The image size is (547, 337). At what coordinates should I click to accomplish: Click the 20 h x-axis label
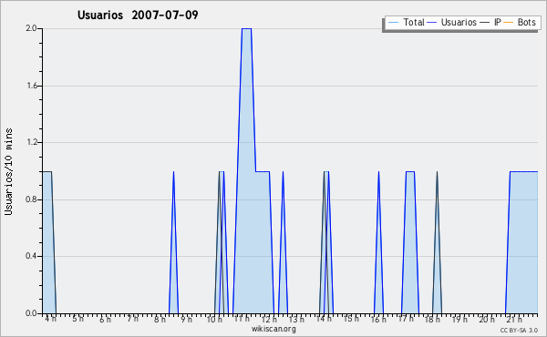pyautogui.click(x=487, y=319)
